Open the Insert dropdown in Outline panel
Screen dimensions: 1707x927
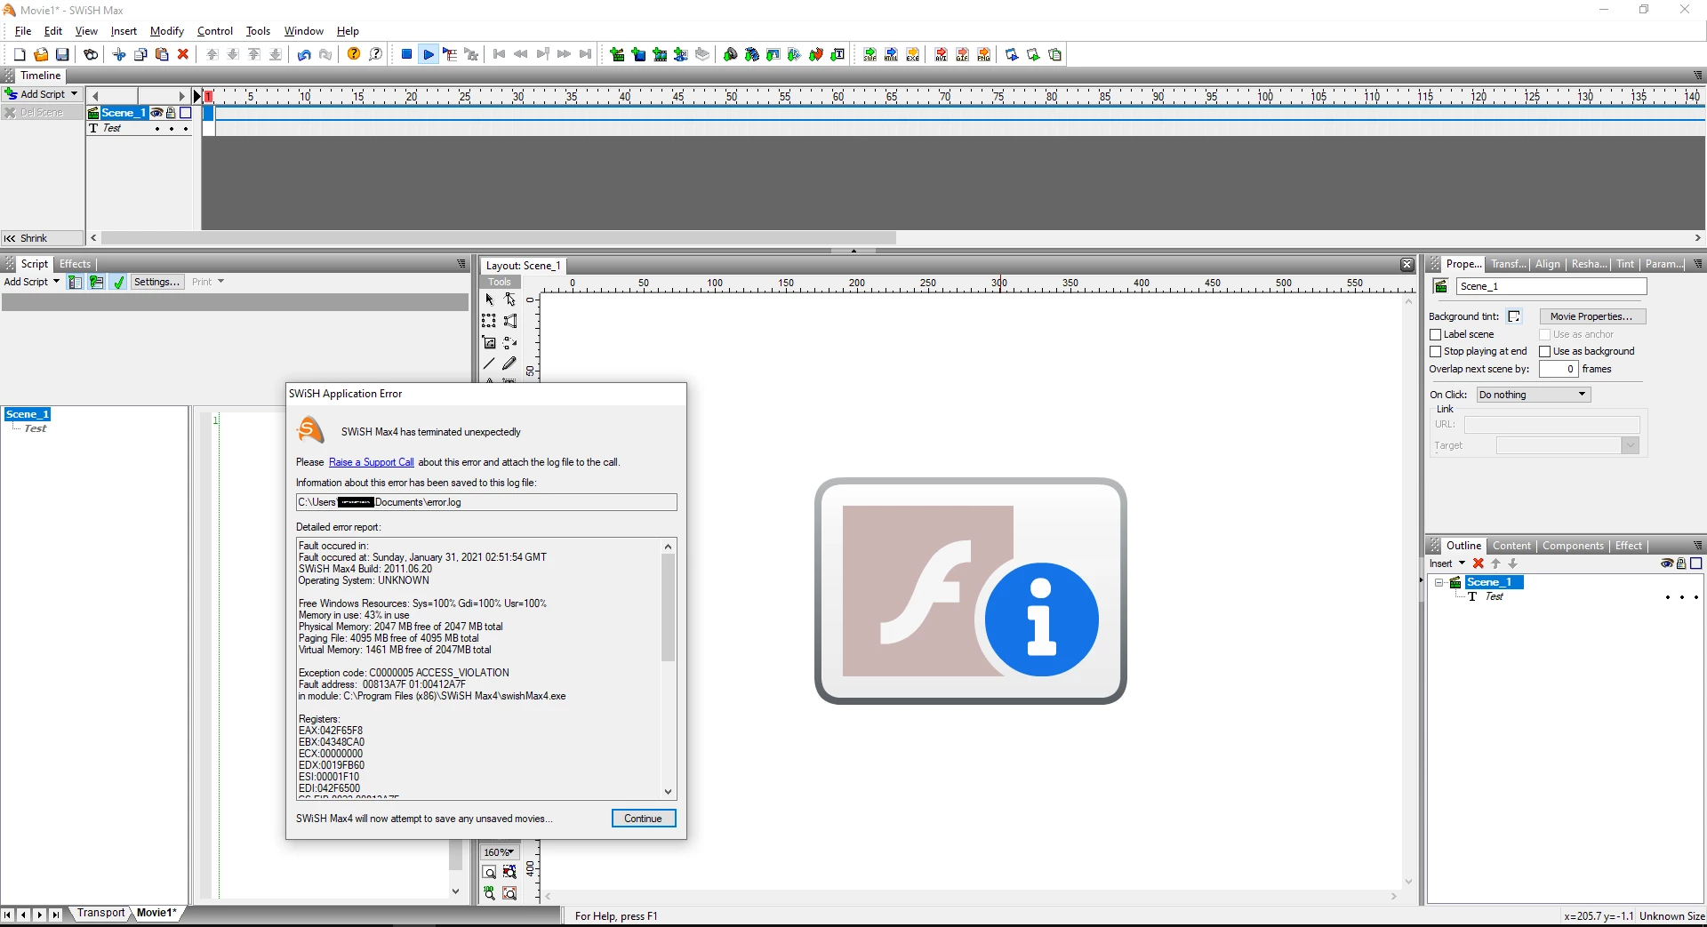pos(1447,563)
